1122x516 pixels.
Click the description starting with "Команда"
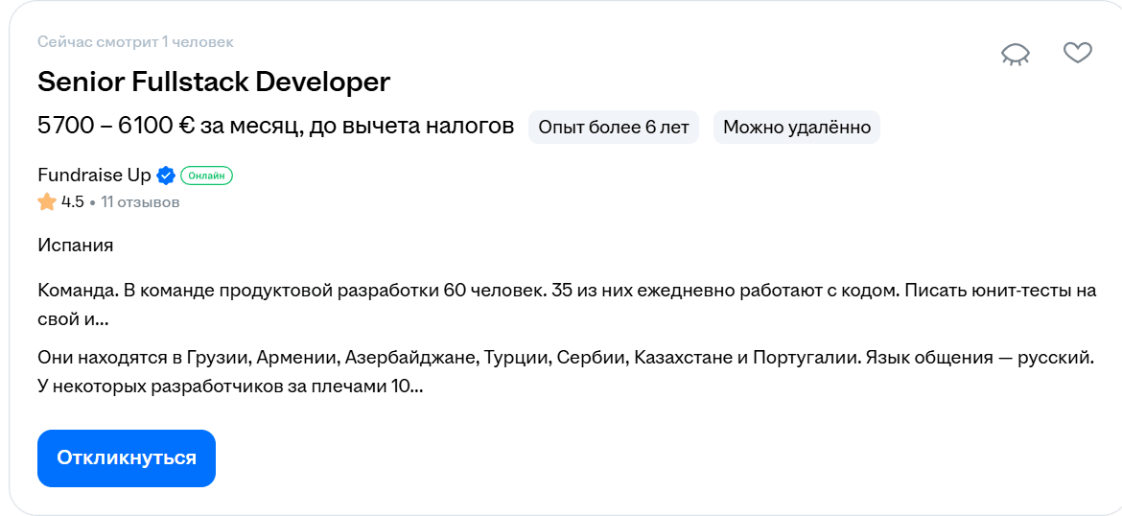coord(479,292)
